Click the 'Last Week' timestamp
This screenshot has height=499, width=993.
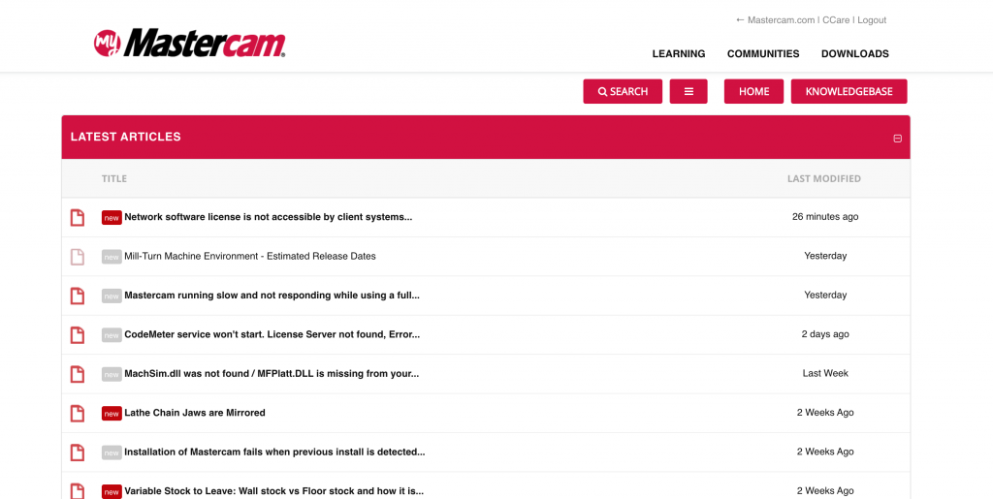click(x=825, y=374)
